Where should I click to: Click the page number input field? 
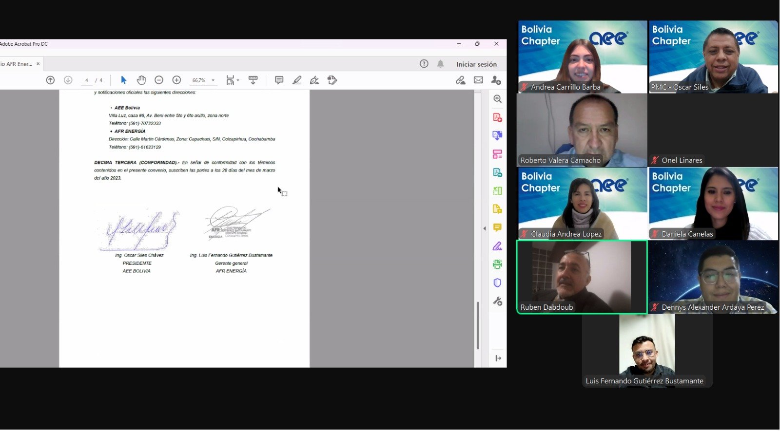pos(87,80)
